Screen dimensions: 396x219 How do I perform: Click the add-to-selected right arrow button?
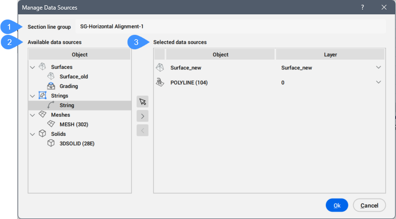142,116
